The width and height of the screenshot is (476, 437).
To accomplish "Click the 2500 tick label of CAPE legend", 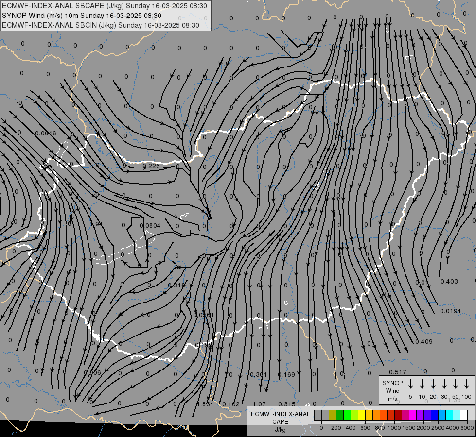I will [438, 428].
